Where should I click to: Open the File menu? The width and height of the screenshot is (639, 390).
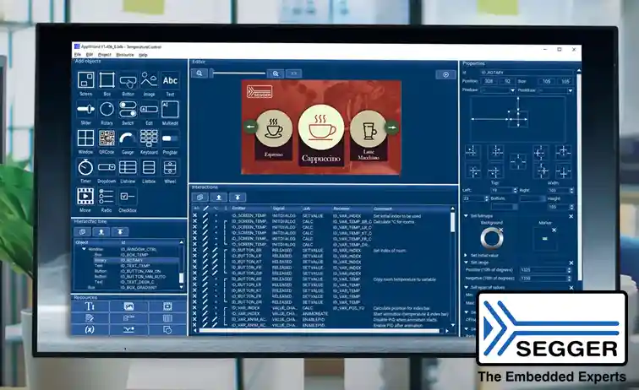pos(78,55)
